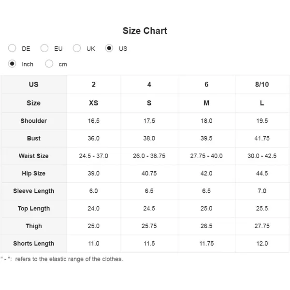290x290 pixels.
Task: Select the EU size standard radio button
Action: 44,48
